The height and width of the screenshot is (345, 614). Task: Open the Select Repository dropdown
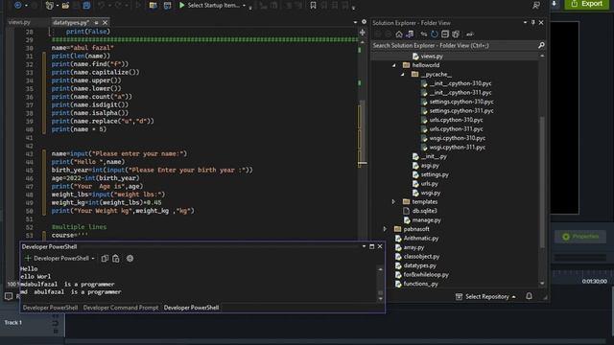(x=490, y=296)
